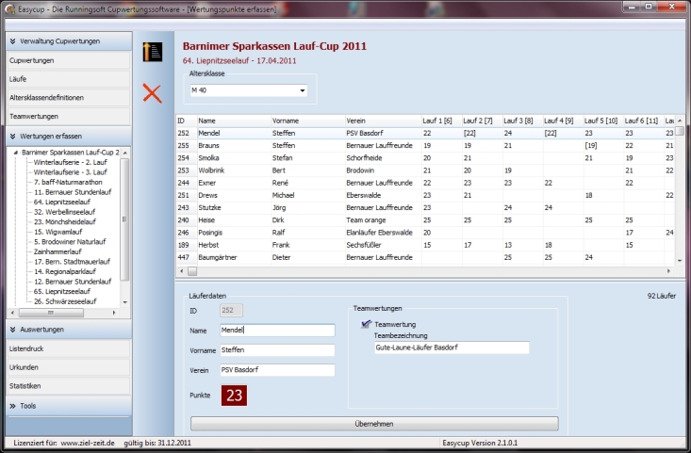Click the Easycup app icon in title bar
Screen dimensions: 691x453
pyautogui.click(x=9, y=8)
